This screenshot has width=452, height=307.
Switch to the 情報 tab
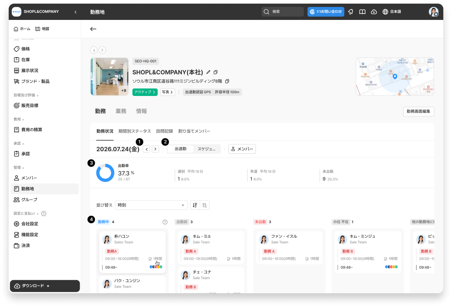pyautogui.click(x=142, y=111)
